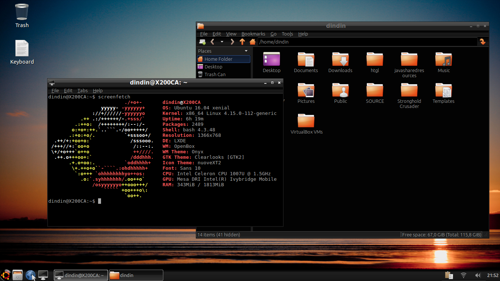The width and height of the screenshot is (500, 281).
Task: Open the Pictures folder
Action: [306, 93]
